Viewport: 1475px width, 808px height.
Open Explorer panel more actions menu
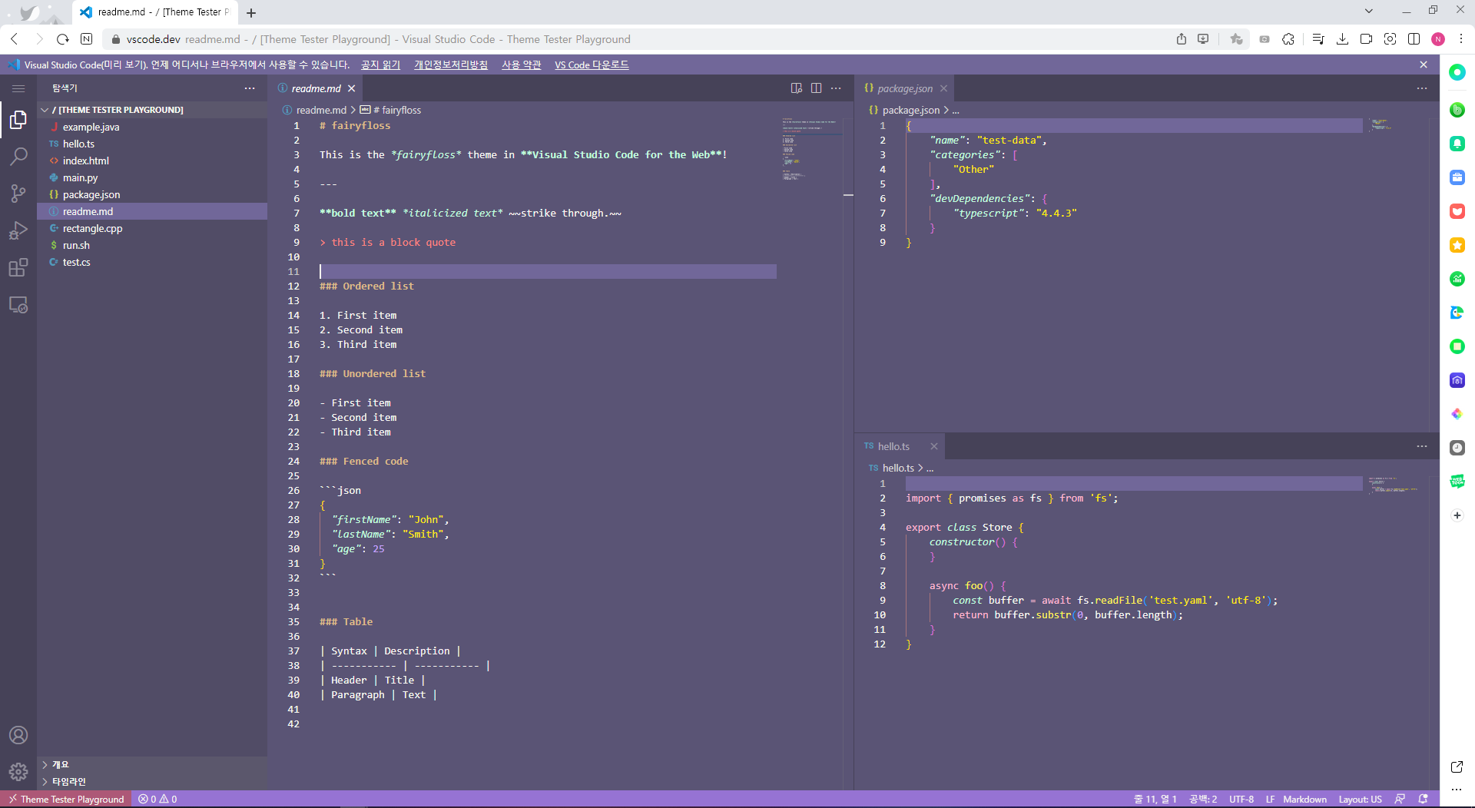point(250,88)
